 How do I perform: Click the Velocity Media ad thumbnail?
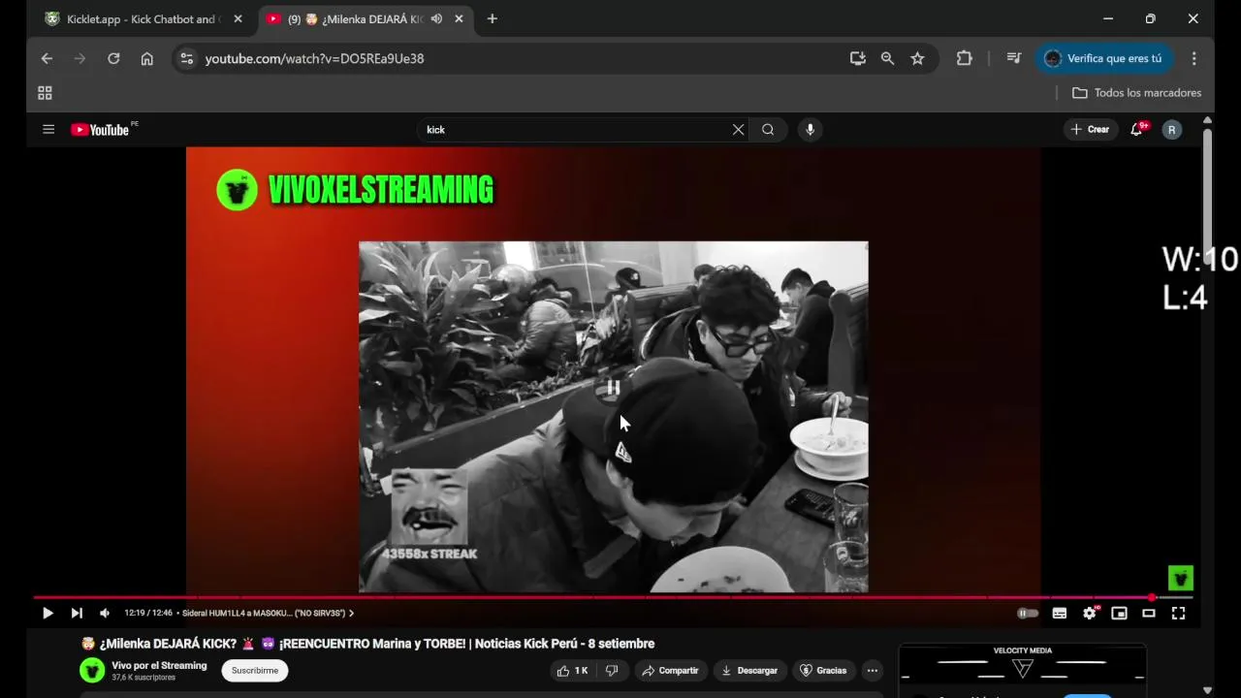1022,669
